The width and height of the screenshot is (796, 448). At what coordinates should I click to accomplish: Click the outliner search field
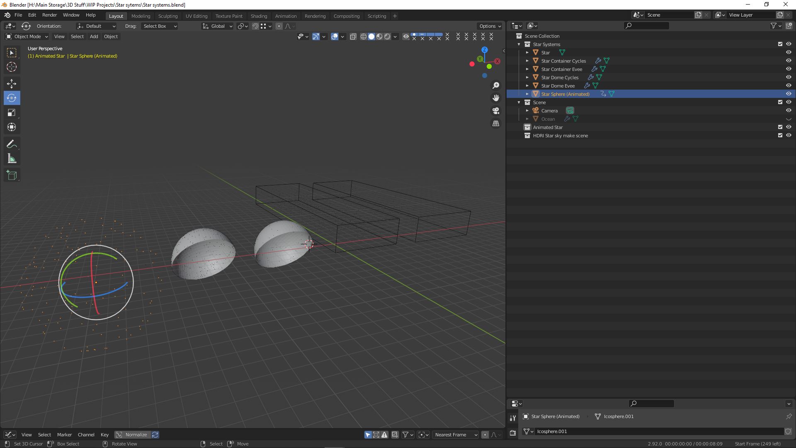646,25
